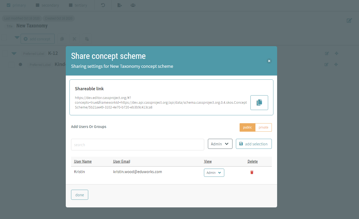Viewport: 359px width, 219px height.
Task: Click the shareable link URL text
Action: point(161,103)
